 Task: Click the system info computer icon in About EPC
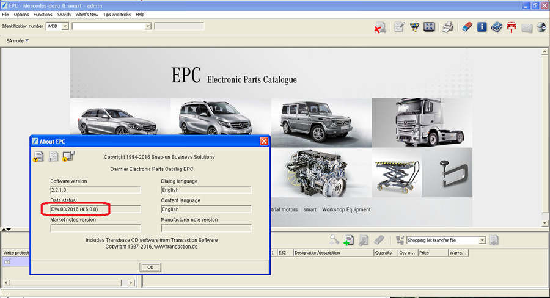(x=68, y=156)
